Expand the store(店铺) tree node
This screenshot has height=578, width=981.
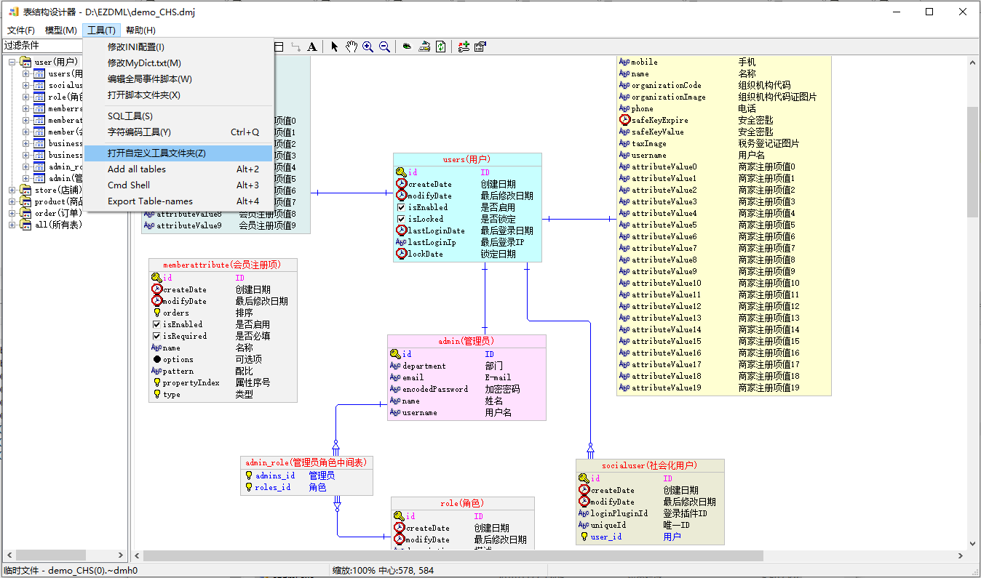point(12,190)
